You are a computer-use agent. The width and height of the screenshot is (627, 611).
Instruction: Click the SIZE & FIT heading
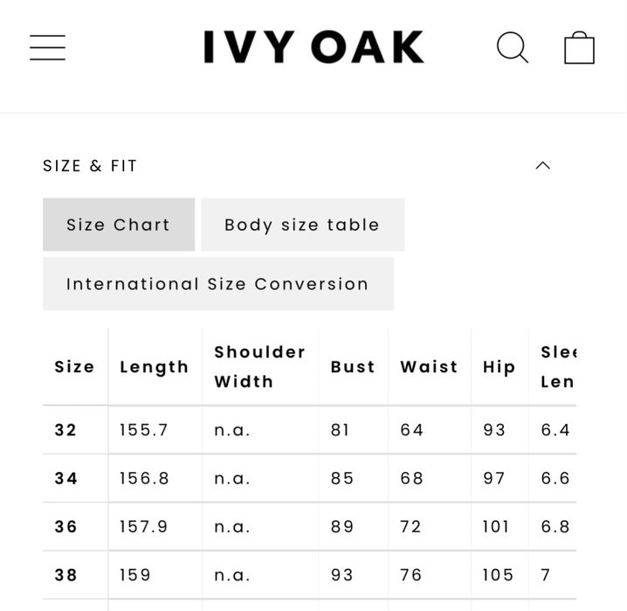(x=90, y=166)
